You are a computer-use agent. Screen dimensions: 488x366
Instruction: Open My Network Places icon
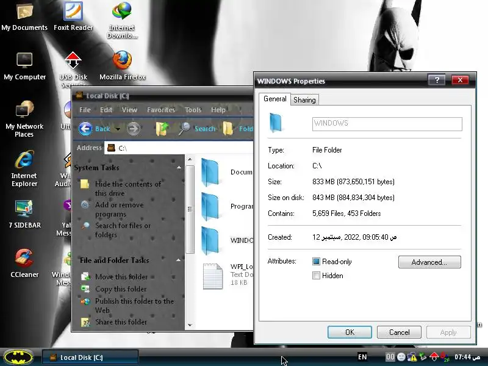point(24,119)
